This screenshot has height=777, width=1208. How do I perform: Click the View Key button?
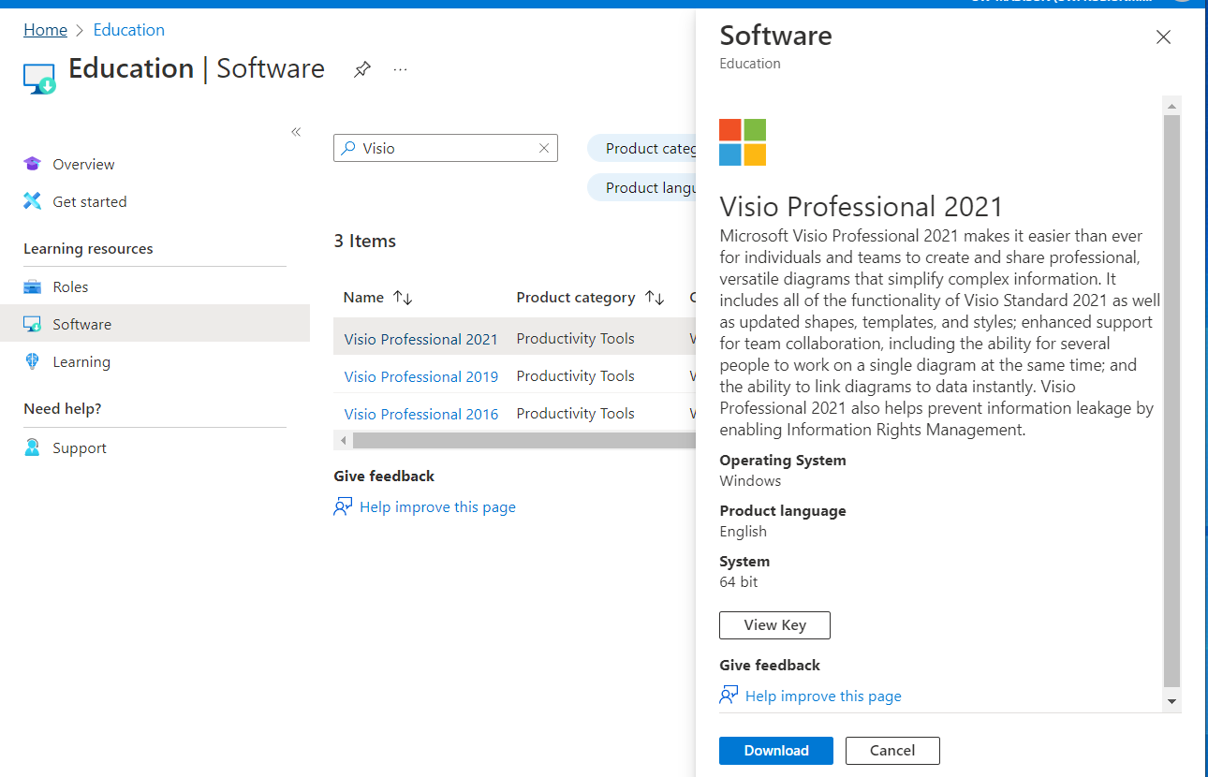pyautogui.click(x=774, y=625)
